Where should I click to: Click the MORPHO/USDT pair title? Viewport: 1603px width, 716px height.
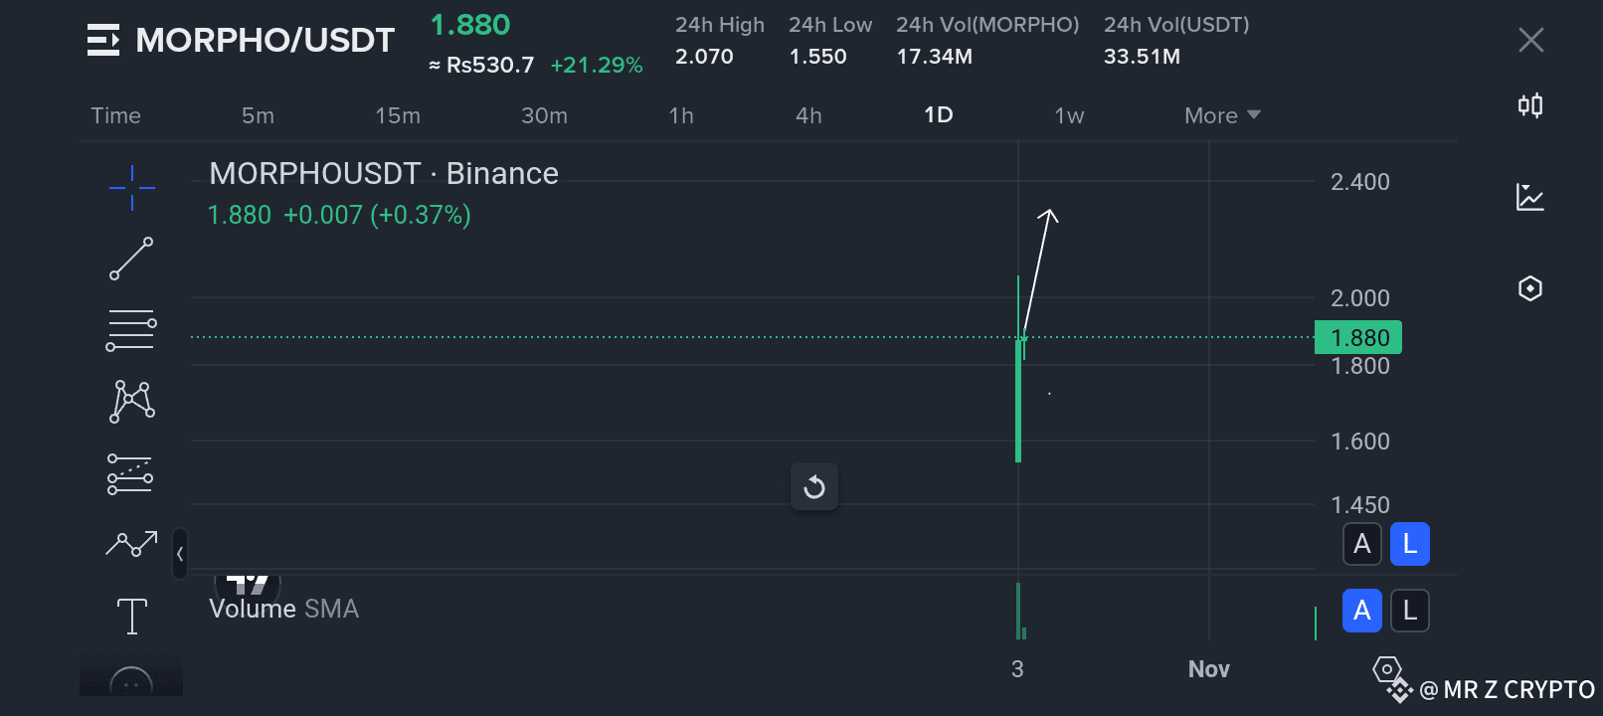pos(266,40)
